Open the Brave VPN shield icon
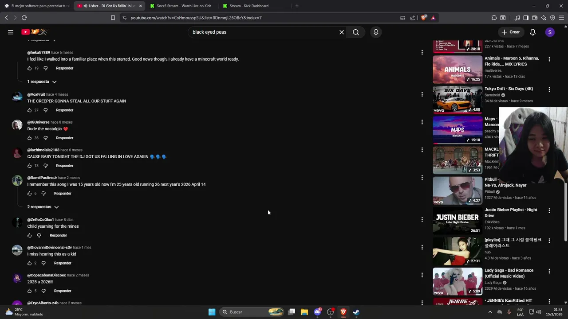The image size is (568, 319). (x=552, y=18)
